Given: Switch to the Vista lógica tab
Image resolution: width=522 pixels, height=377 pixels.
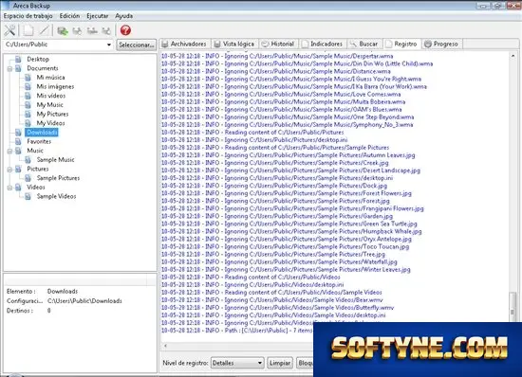Looking at the screenshot, I should 234,44.
